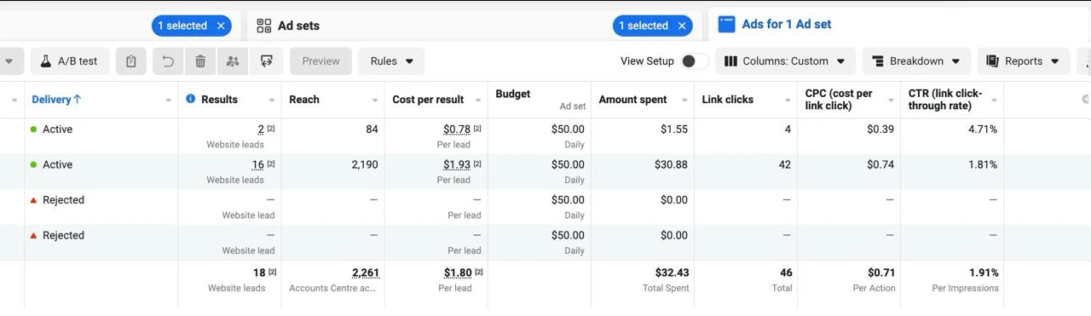This screenshot has height=316, width=1091.
Task: Open the Ads for 1 Ad set tab
Action: 775,25
